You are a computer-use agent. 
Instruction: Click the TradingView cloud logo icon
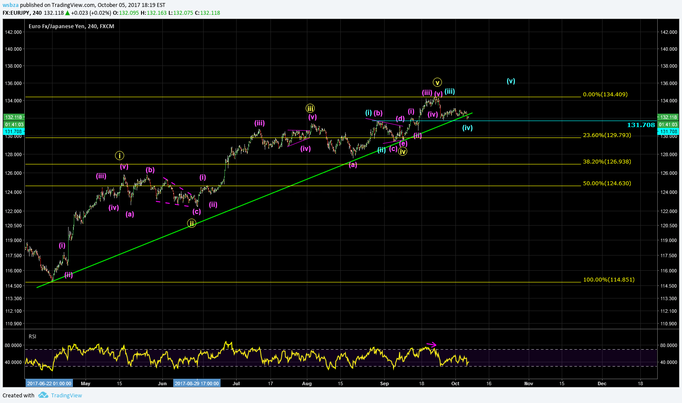(43, 395)
